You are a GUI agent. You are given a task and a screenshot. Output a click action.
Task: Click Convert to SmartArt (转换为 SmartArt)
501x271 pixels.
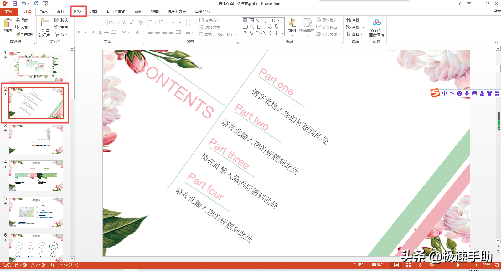(x=218, y=34)
